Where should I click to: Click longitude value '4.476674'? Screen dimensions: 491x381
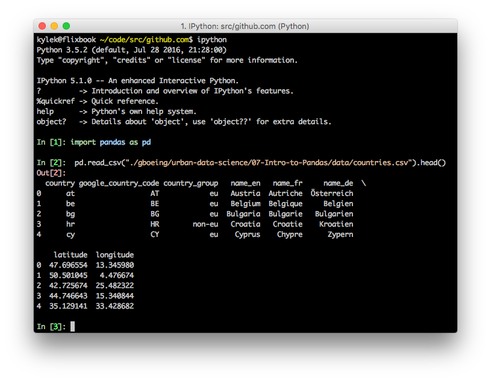(117, 276)
